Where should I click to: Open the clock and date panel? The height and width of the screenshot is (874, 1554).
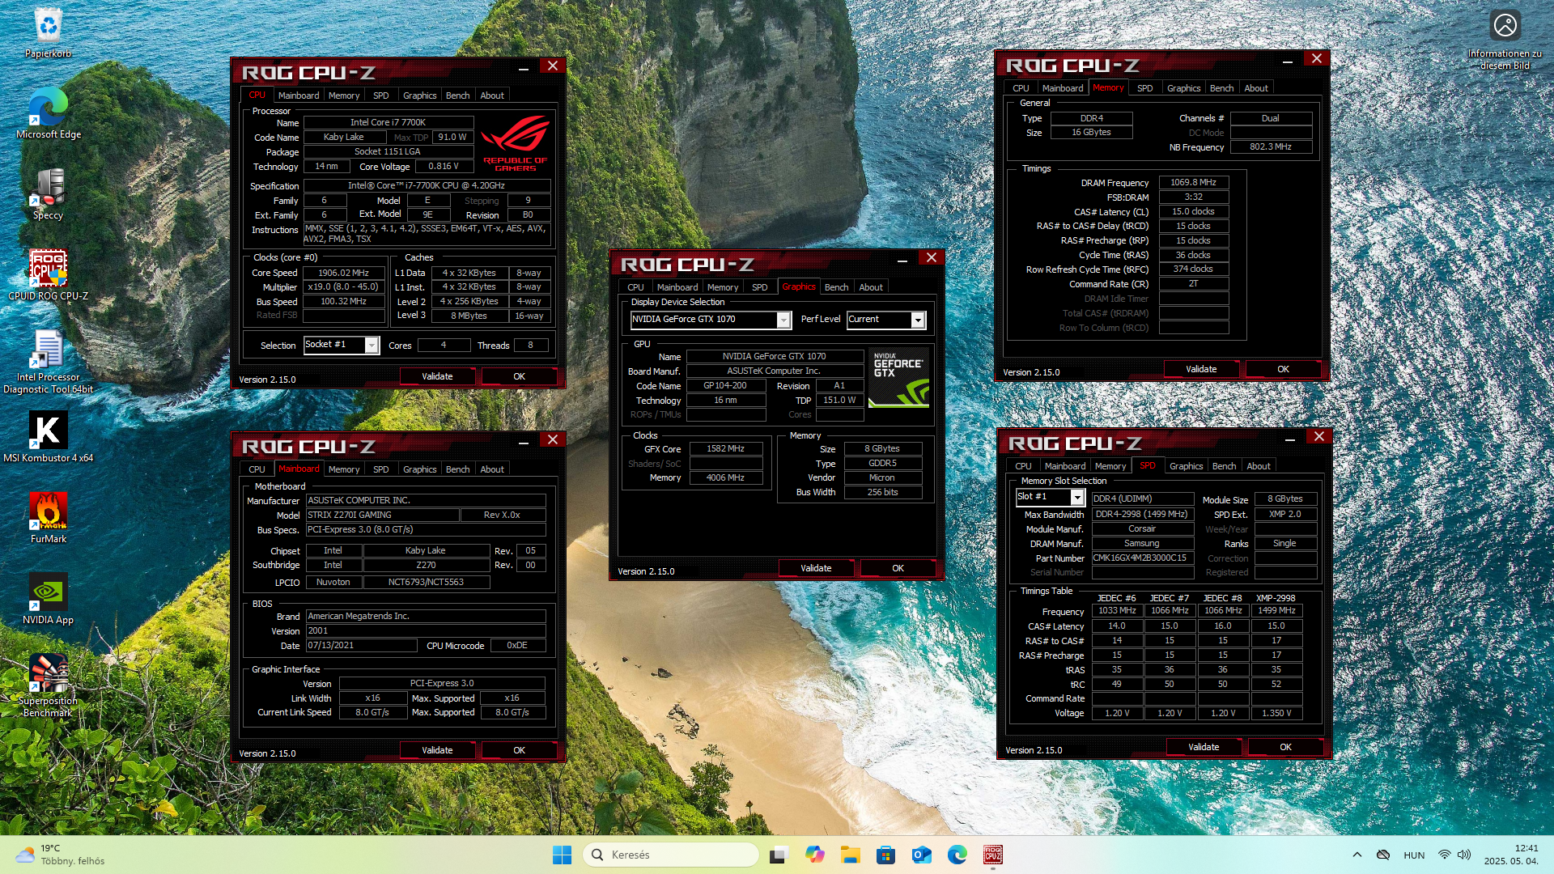1511,855
